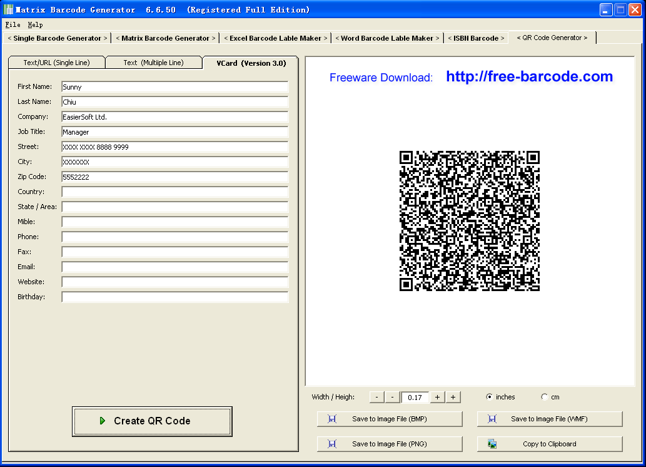Click the "Width / Heigh:" label
The width and height of the screenshot is (646, 467).
pos(333,397)
